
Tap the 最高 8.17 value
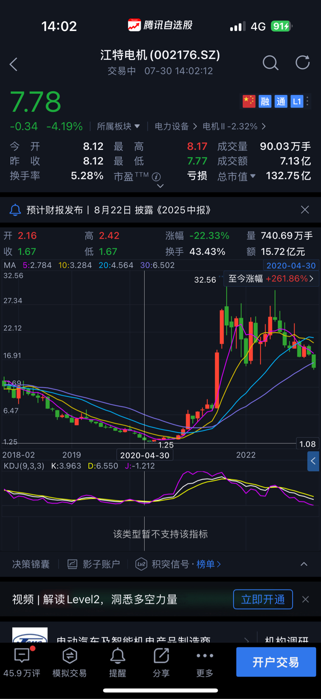click(197, 146)
